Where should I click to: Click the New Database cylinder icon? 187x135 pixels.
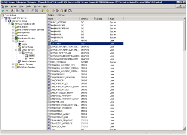62,11
